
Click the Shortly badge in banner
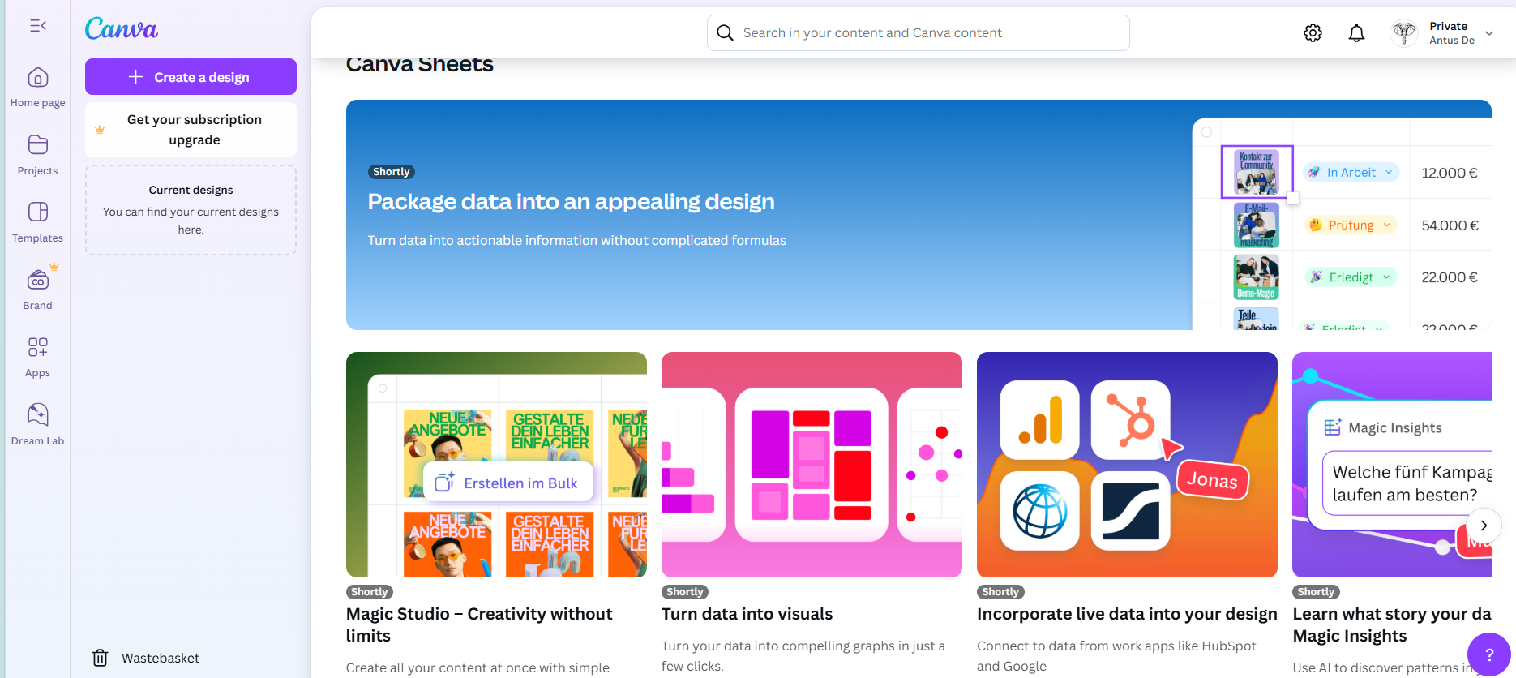click(392, 172)
